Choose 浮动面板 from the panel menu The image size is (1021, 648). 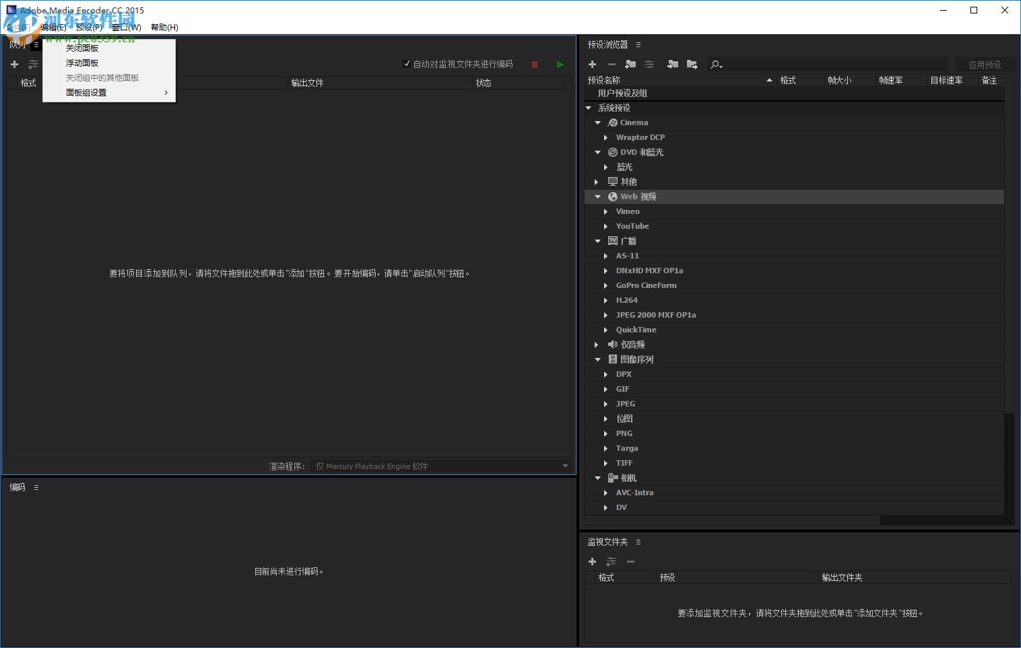click(81, 63)
